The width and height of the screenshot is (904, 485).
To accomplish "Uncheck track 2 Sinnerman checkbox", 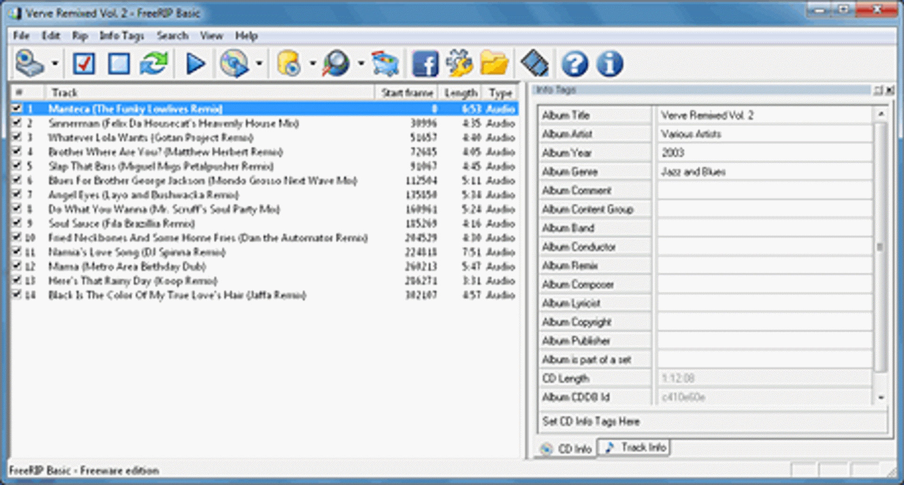I will click(x=17, y=123).
